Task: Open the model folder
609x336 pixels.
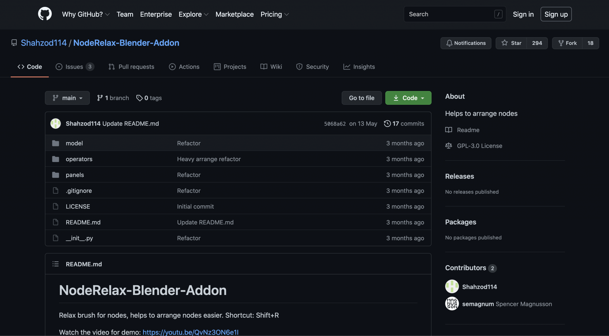Action: (x=74, y=143)
